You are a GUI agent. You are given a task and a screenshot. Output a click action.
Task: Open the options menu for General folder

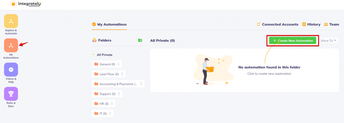pos(119,64)
